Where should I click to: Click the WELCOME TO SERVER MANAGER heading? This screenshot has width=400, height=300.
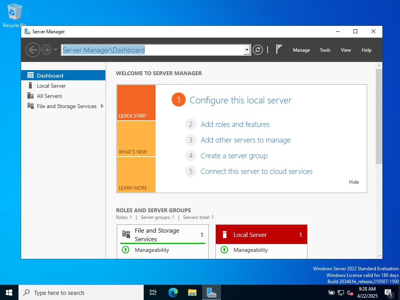(159, 73)
